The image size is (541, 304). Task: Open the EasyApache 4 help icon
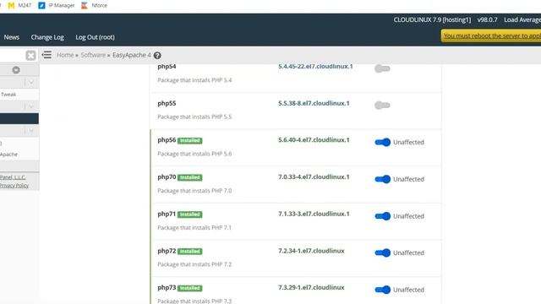pos(157,56)
